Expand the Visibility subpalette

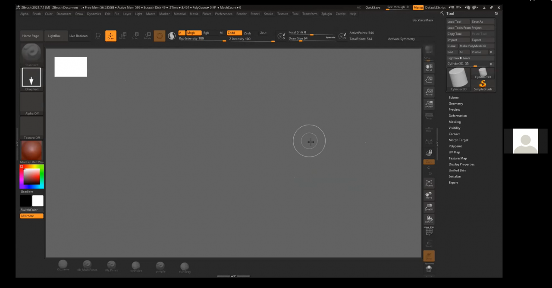point(455,128)
